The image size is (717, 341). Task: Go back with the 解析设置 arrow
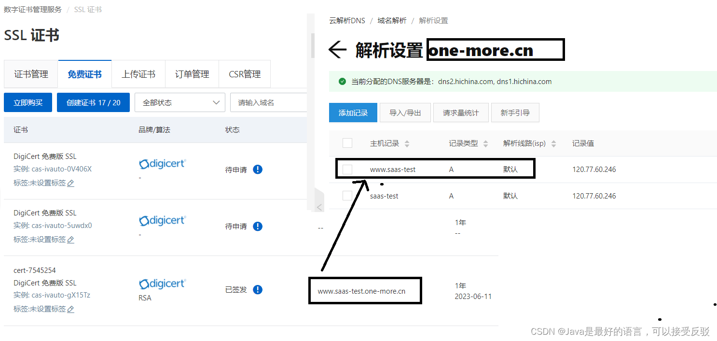(338, 50)
